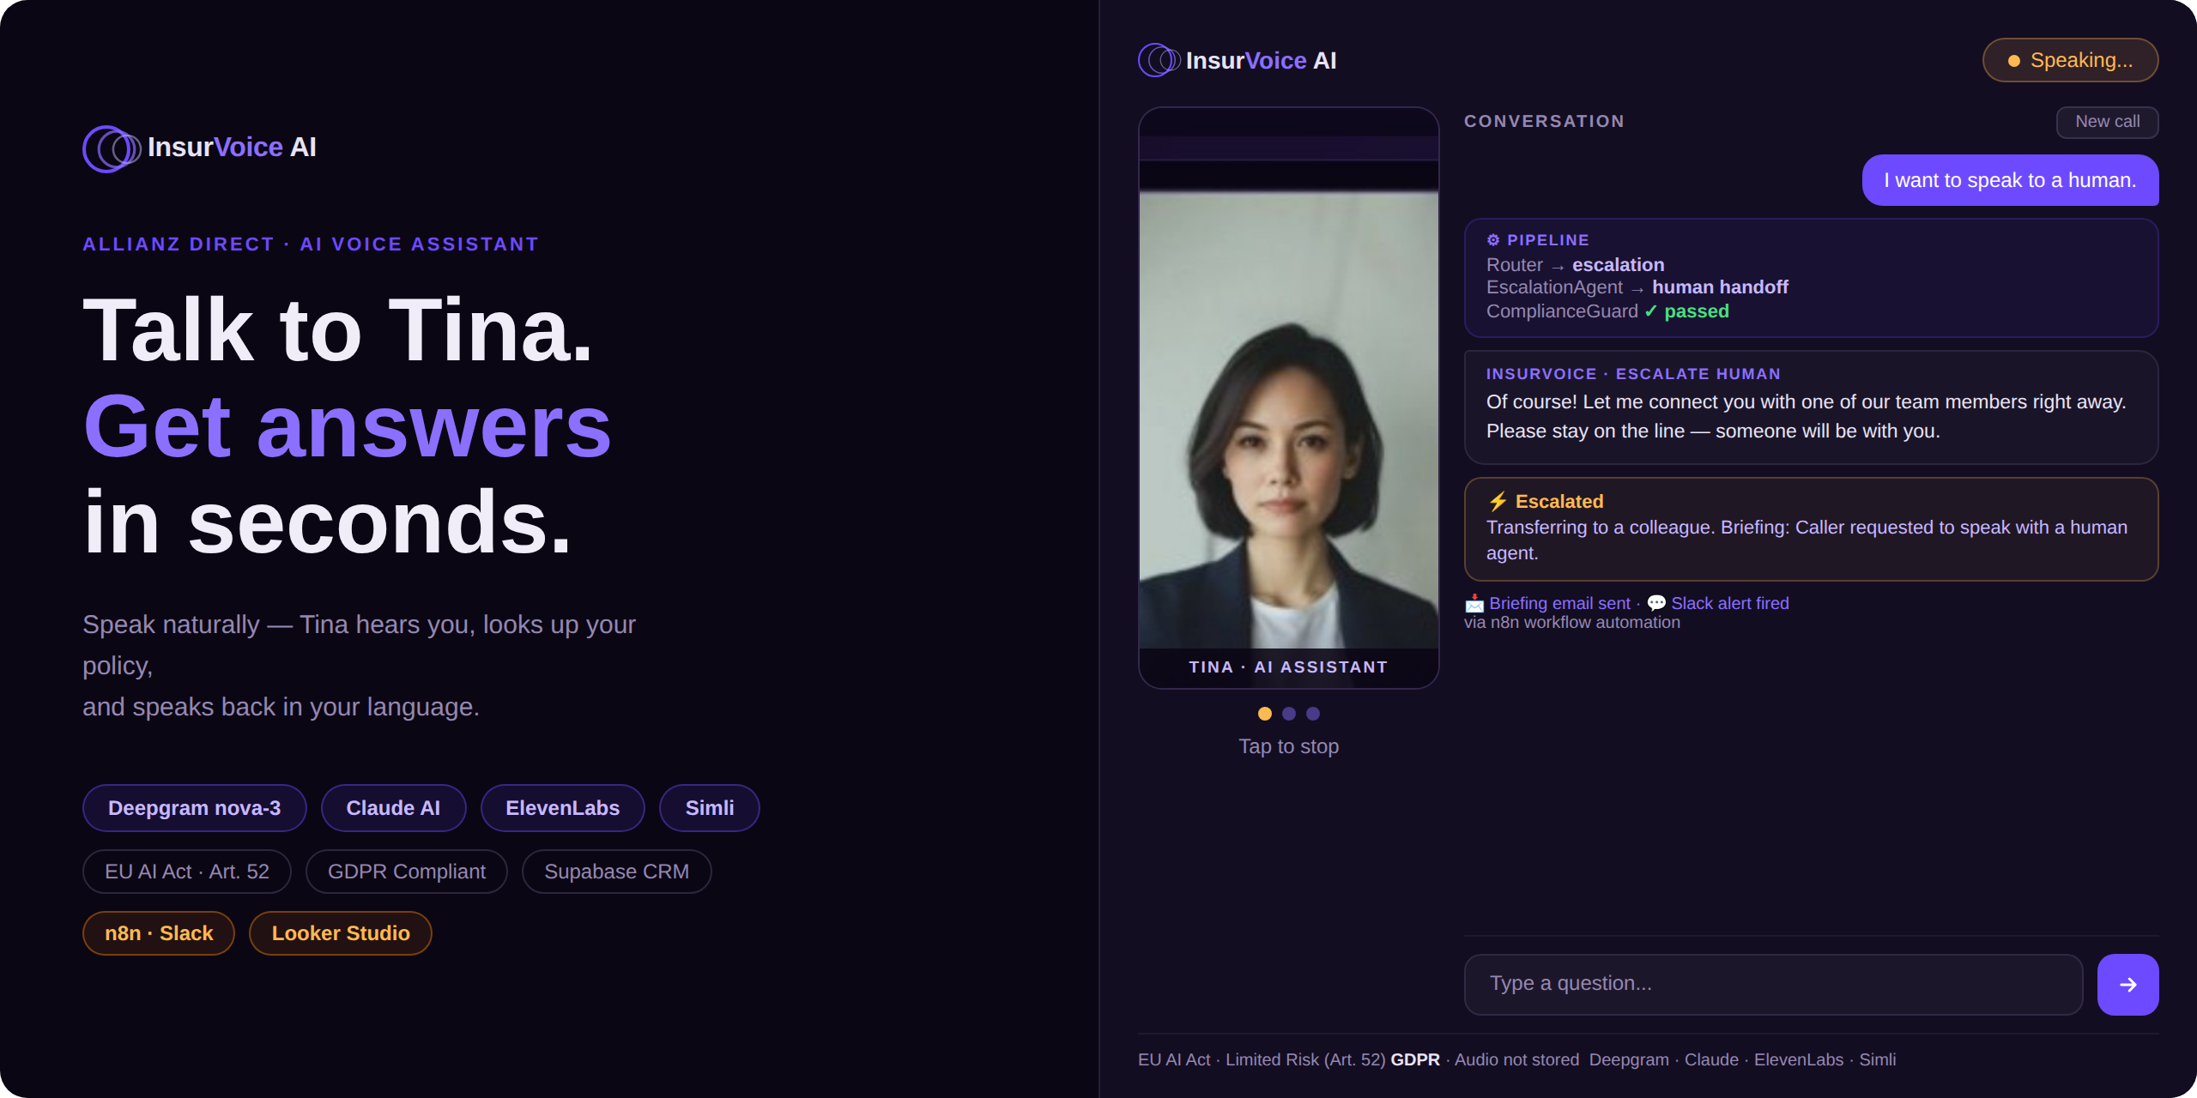The image size is (2197, 1098).
Task: Click the 'human handoff' pipeline text
Action: point(1720,287)
